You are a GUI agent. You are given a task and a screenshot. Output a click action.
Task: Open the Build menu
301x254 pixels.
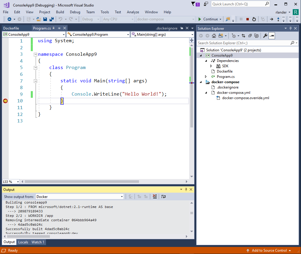coord(60,12)
